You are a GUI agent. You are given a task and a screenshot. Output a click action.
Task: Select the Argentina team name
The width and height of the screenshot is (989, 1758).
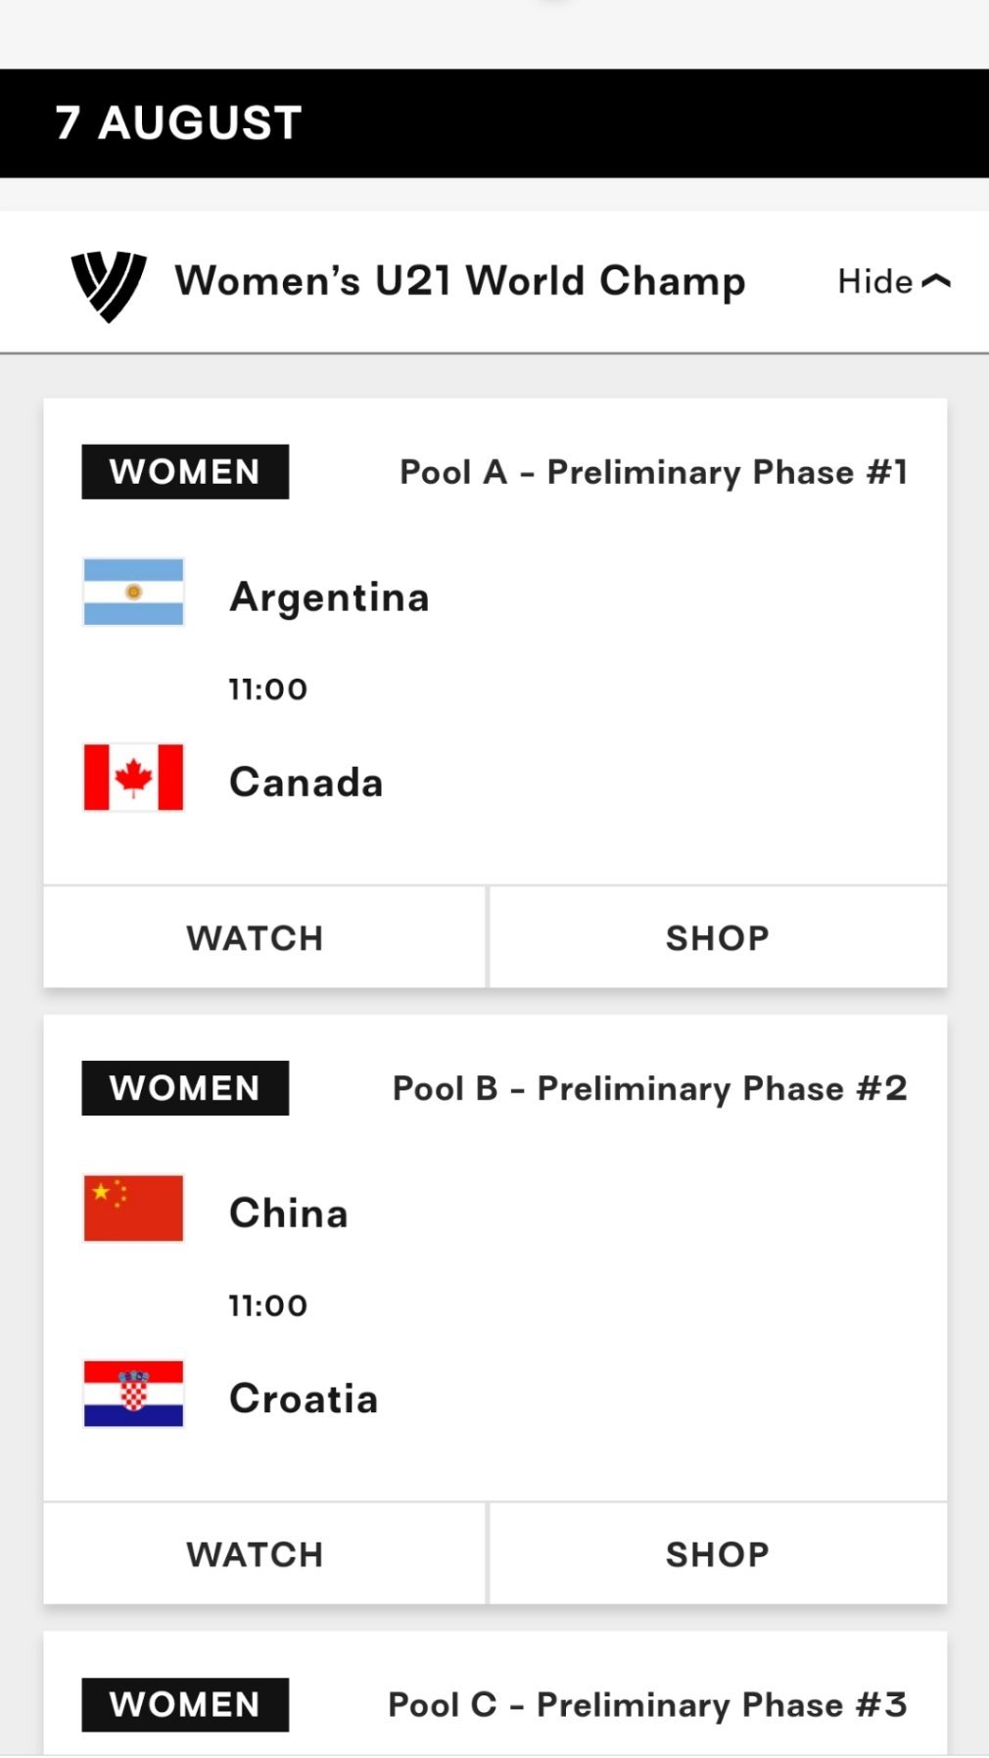329,597
